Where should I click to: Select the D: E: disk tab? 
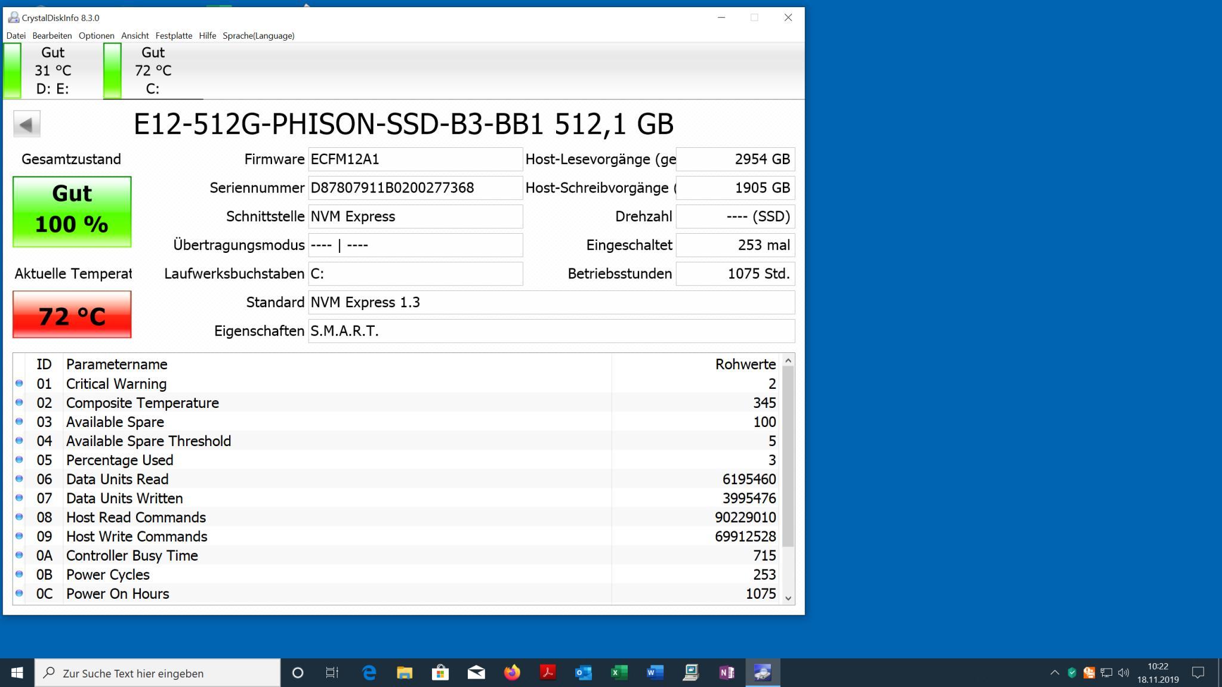(x=53, y=71)
